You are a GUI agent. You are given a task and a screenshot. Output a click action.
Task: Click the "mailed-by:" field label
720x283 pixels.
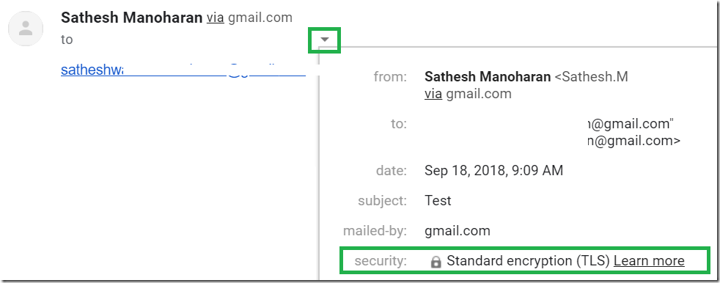pyautogui.click(x=375, y=231)
